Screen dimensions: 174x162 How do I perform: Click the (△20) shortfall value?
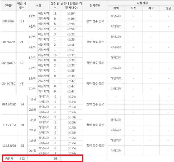point(71,39)
